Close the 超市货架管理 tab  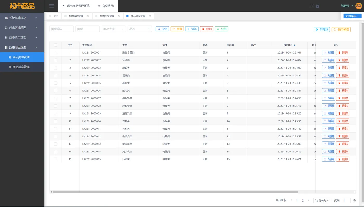point(119,16)
